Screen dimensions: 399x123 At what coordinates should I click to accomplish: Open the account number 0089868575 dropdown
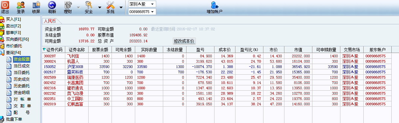142,12
